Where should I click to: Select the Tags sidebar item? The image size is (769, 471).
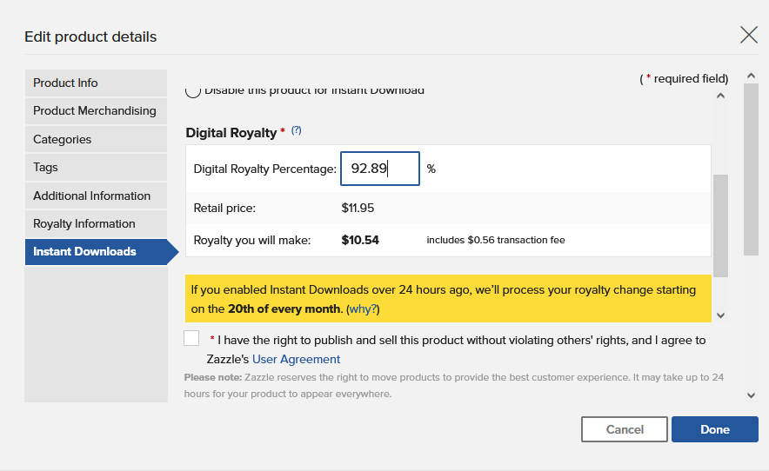click(x=96, y=167)
